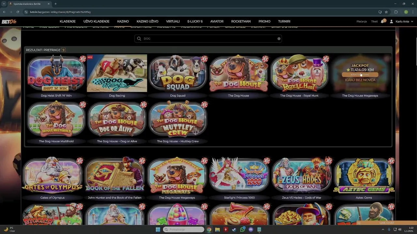The image size is (417, 234).
Task: Open Chrome extensions puzzle icon
Action: click(x=396, y=12)
